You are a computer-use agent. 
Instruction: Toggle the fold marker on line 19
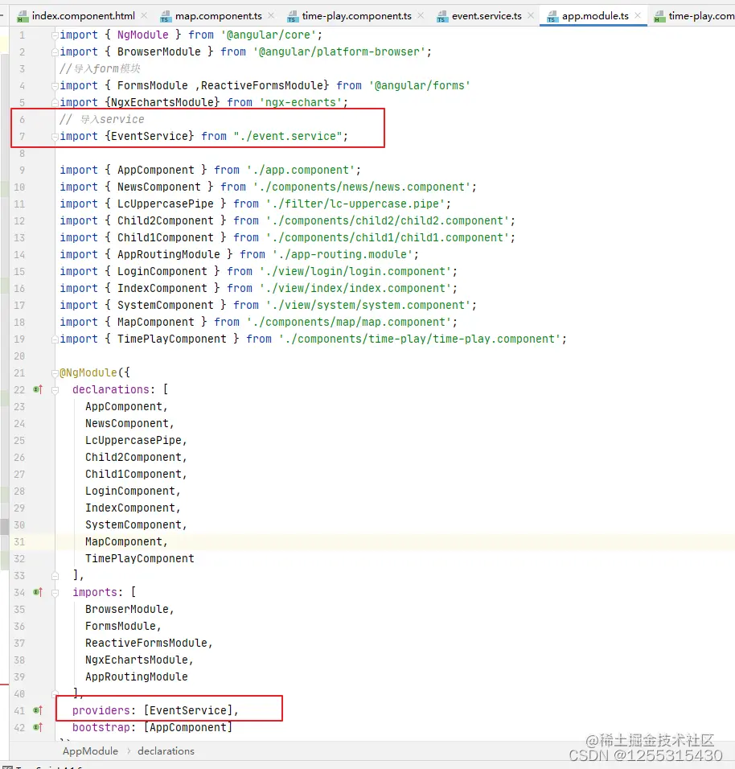tap(55, 339)
